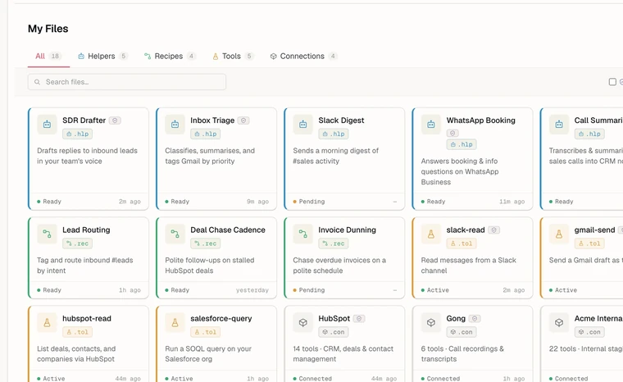Screen dimensions: 623x382
Task: Open the Slack Digest card title
Action: [341, 121]
